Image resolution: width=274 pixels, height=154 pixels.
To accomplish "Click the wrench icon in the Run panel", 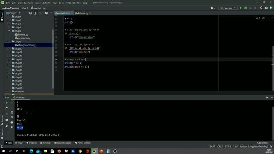I will coord(6,107).
